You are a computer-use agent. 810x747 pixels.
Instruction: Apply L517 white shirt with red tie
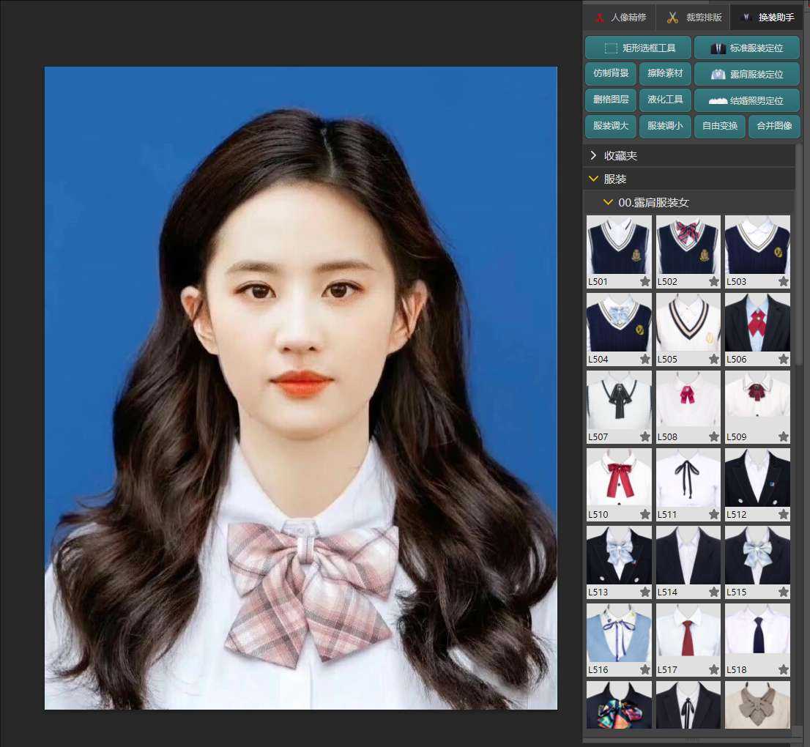(x=688, y=633)
